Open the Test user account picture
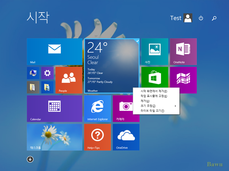 click(x=188, y=18)
